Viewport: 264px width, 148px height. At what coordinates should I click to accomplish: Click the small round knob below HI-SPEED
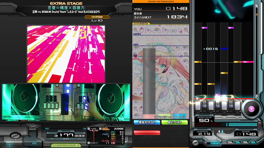click(x=196, y=143)
